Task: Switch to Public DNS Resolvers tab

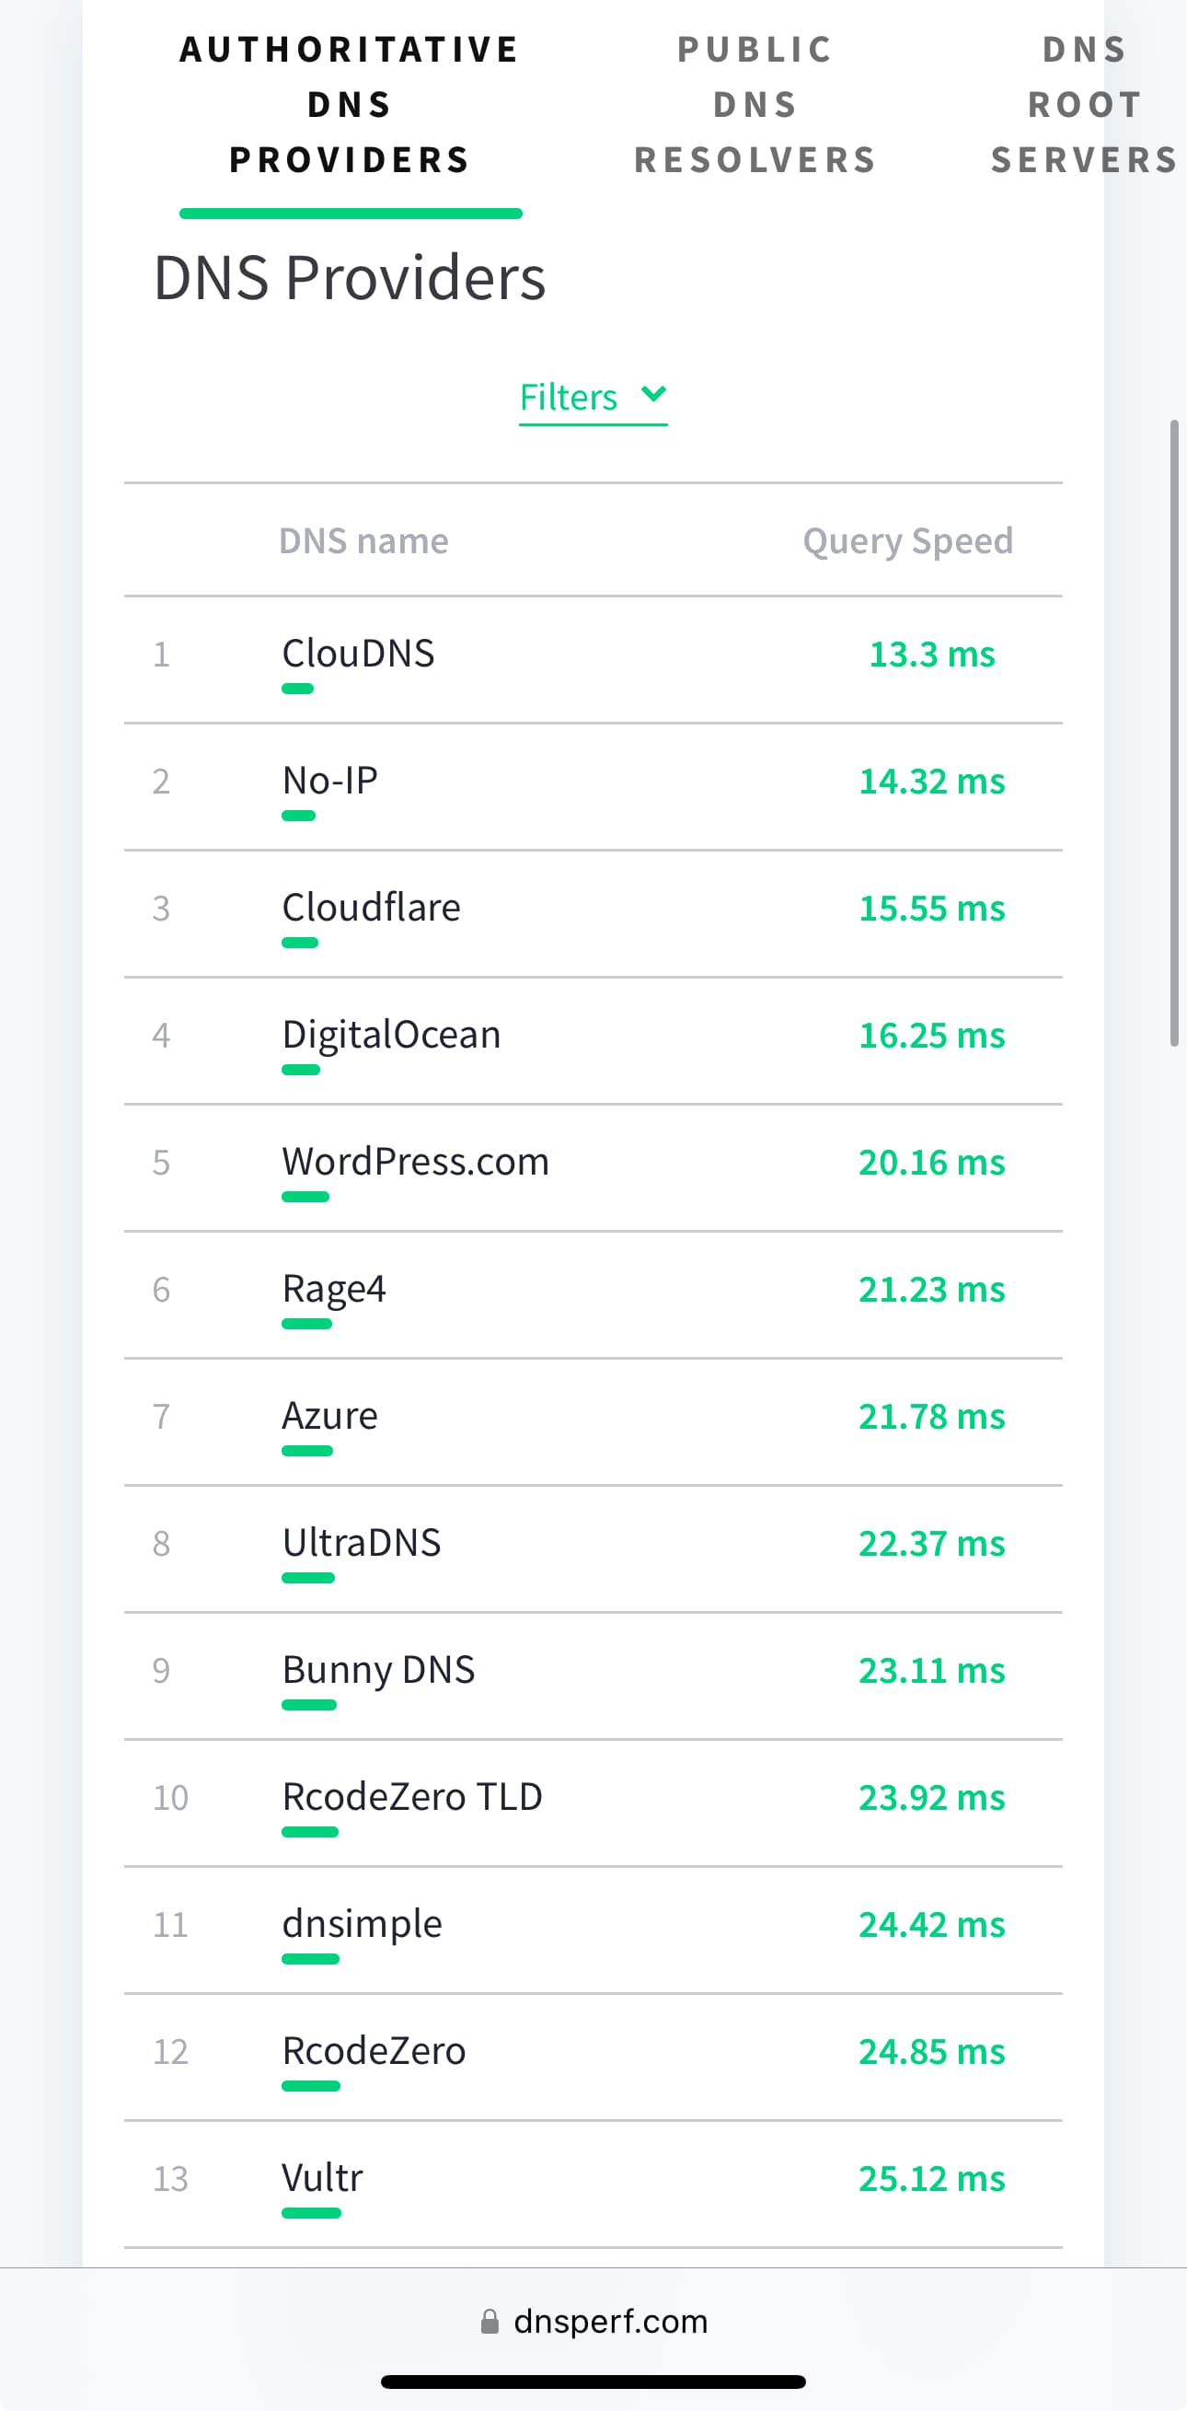Action: (x=755, y=104)
